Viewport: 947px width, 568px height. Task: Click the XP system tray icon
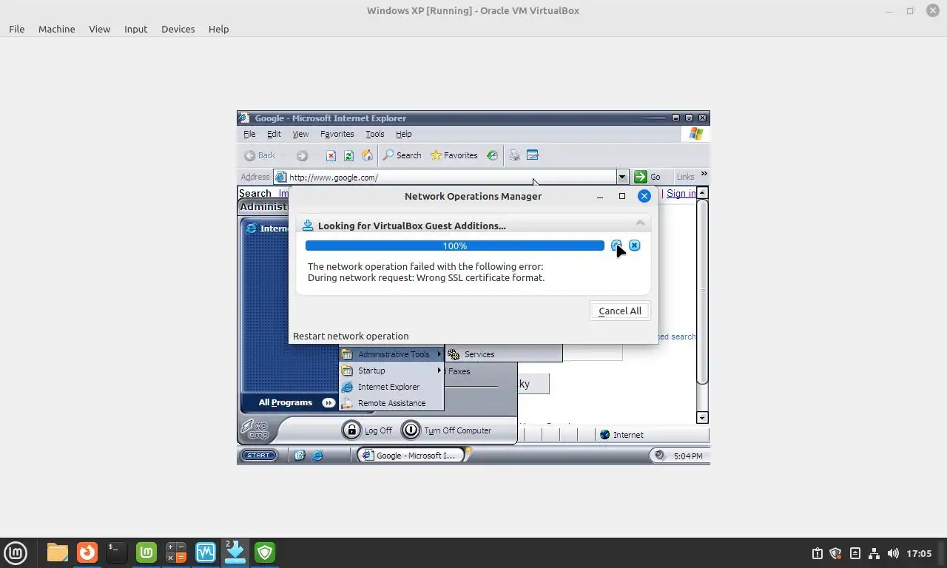[659, 456]
